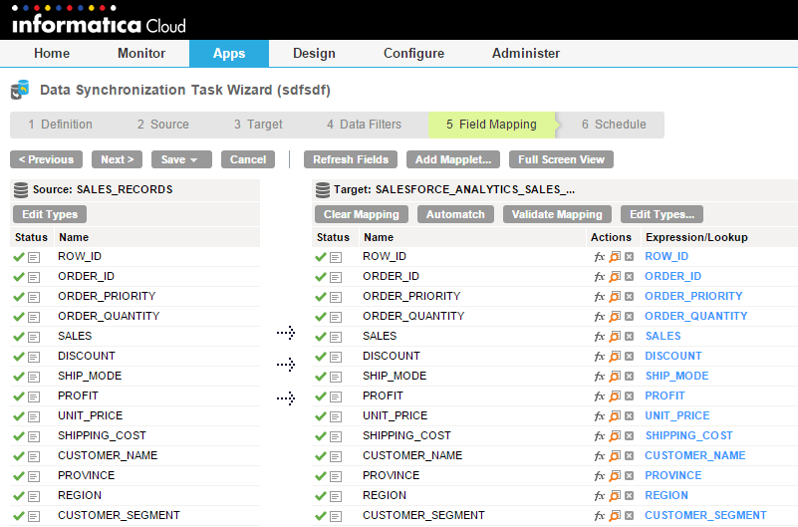Open the Save dropdown button
The height and width of the screenshot is (527, 798).
pyautogui.click(x=181, y=159)
